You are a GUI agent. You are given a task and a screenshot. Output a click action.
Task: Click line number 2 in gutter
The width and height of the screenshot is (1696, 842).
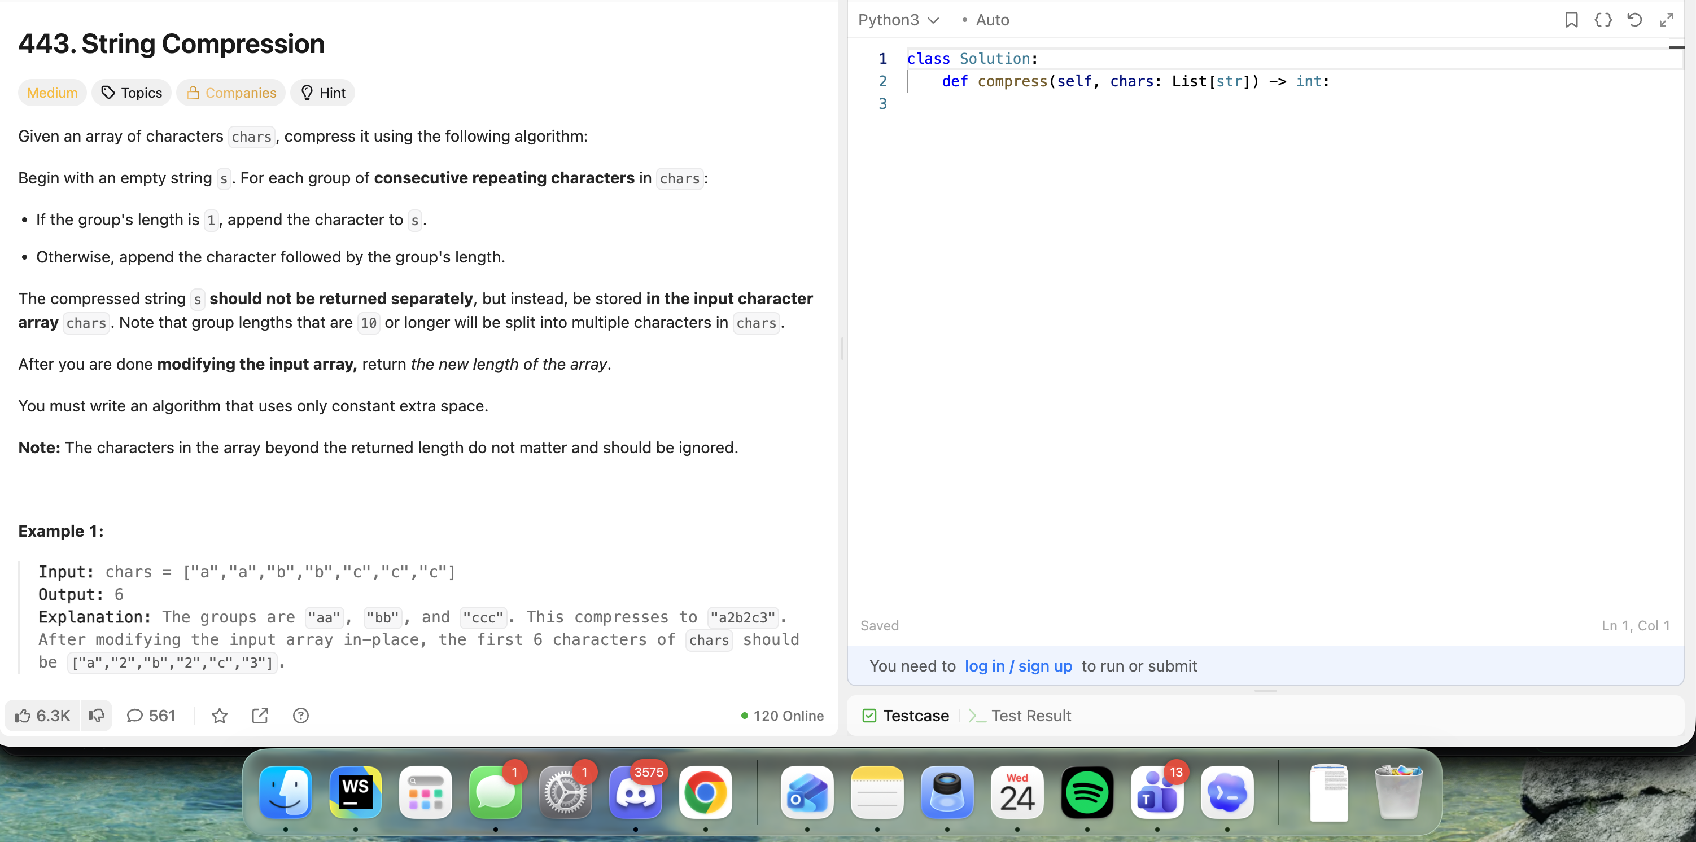[882, 81]
